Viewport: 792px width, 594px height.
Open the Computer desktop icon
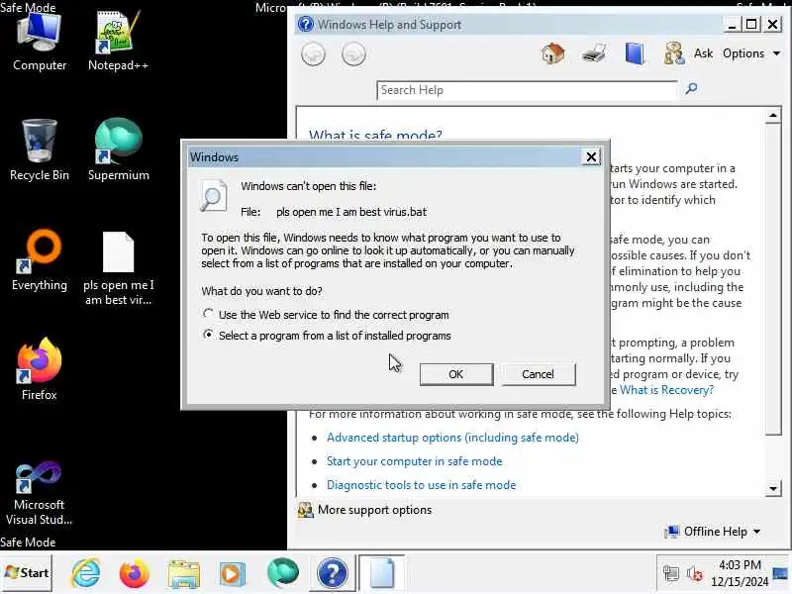(x=40, y=43)
